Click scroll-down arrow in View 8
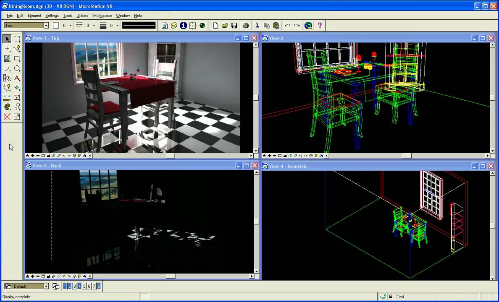This screenshot has width=499, height=302. click(257, 271)
